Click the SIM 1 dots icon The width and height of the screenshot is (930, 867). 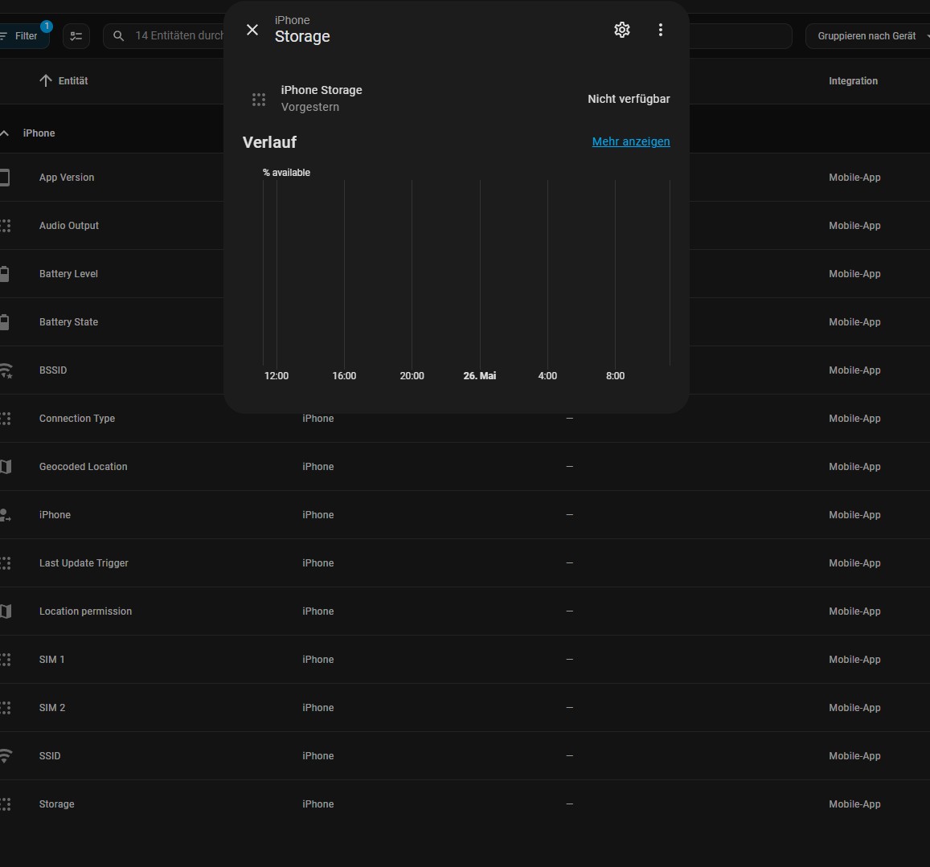click(x=6, y=659)
